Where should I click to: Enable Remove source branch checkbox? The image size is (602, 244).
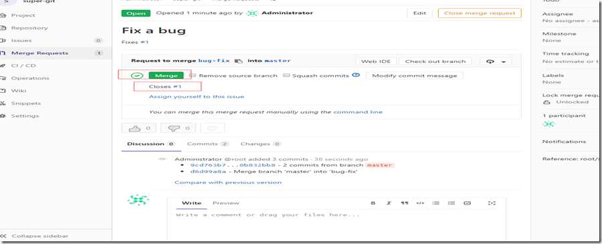[x=194, y=75]
